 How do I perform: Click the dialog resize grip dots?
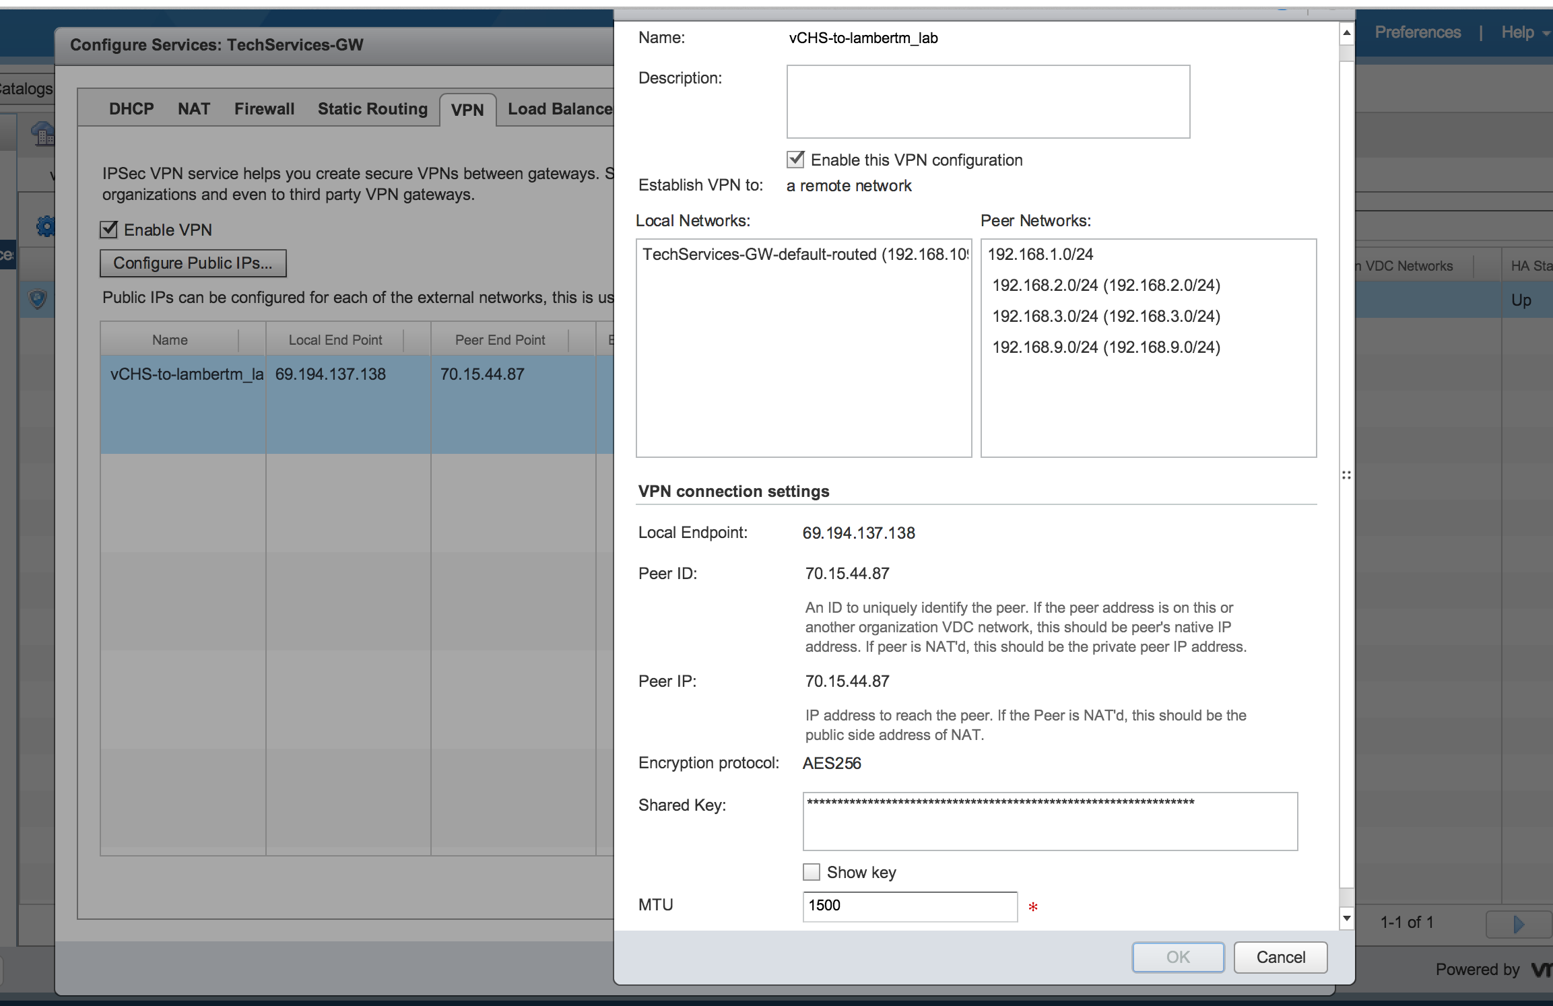(x=1346, y=475)
